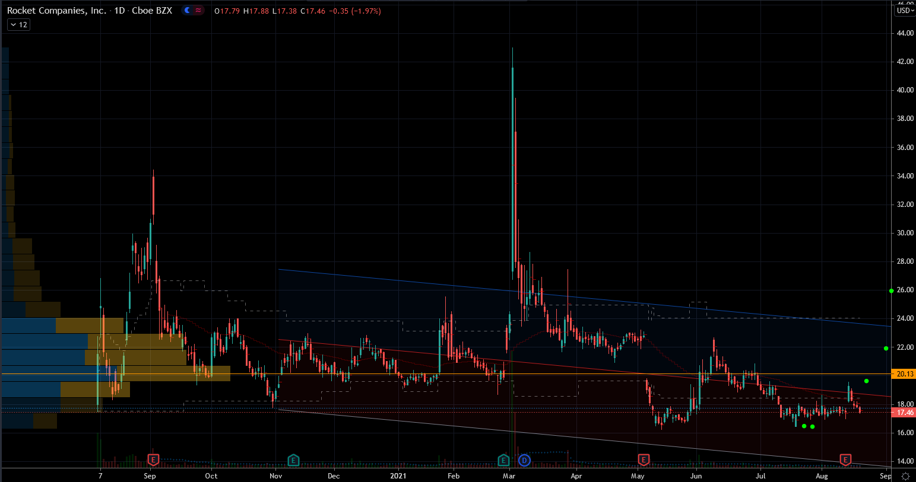Click the pink delayed-data wave icon
This screenshot has height=482, width=916.
(x=198, y=11)
